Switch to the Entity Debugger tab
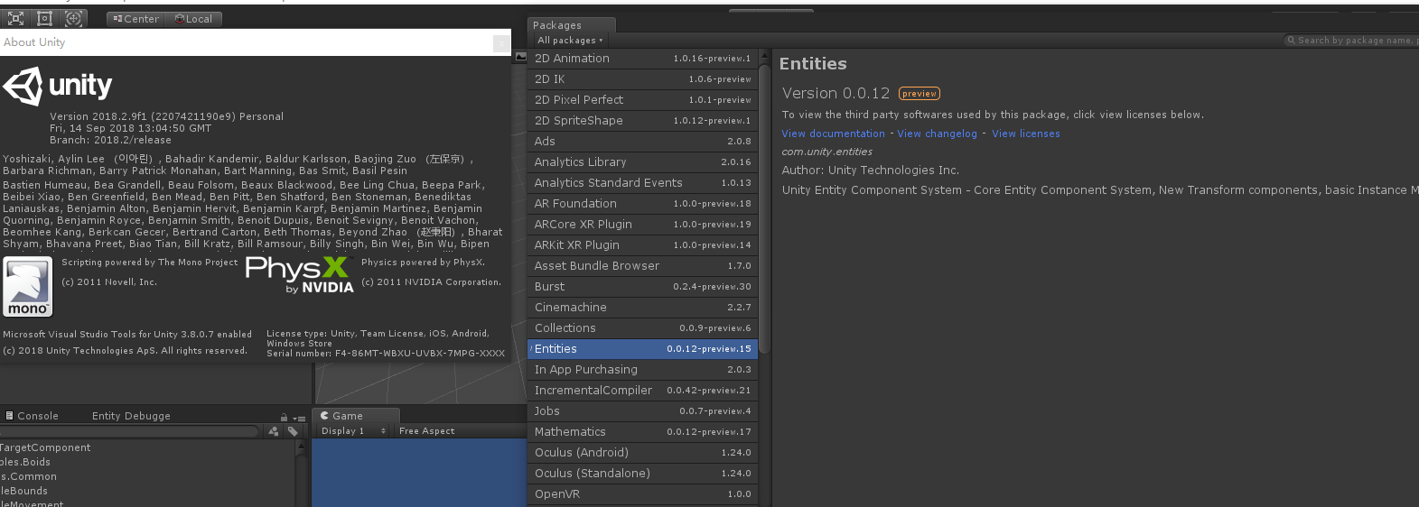 (131, 416)
